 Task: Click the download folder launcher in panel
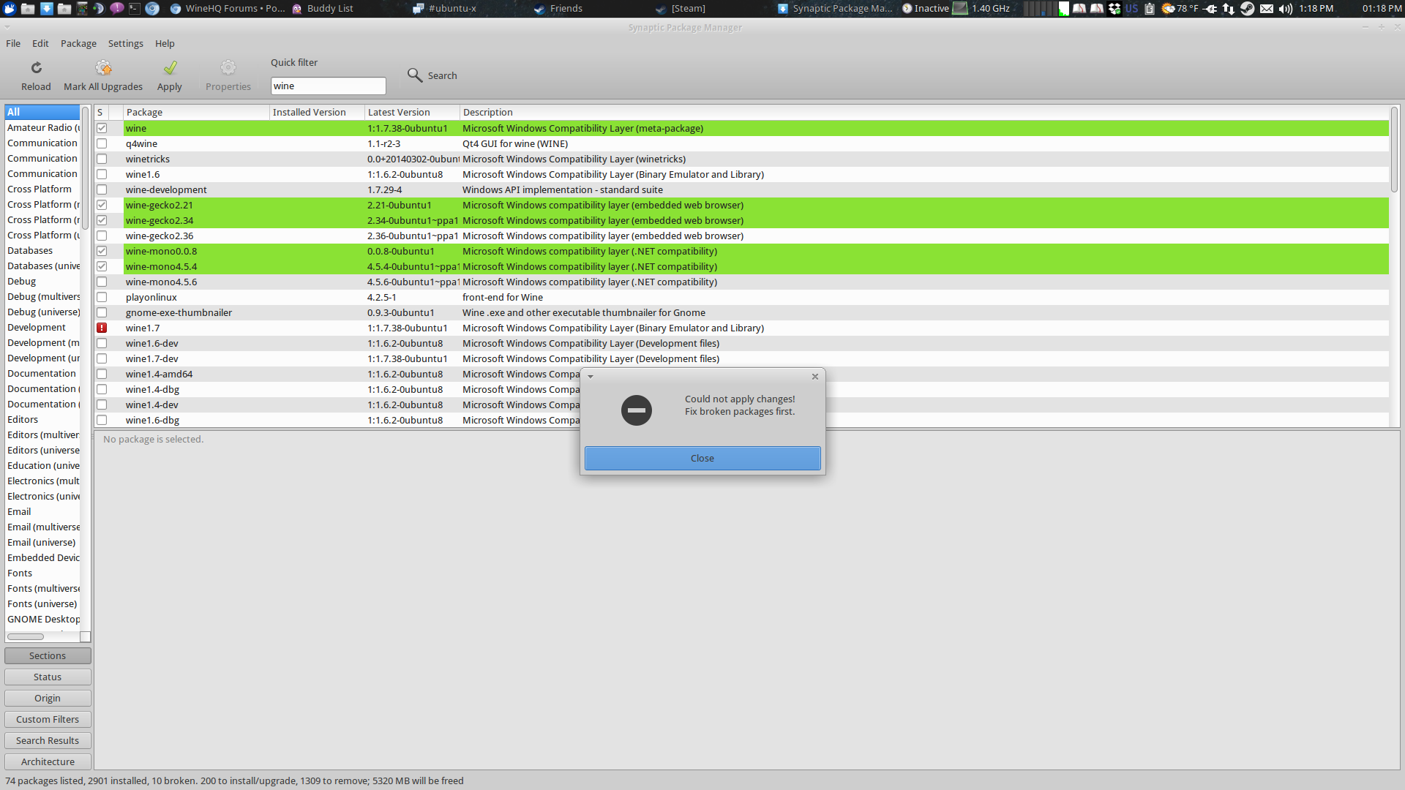pyautogui.click(x=46, y=9)
